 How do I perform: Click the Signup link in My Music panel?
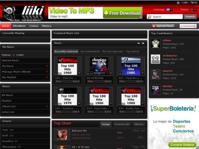pos(6,55)
